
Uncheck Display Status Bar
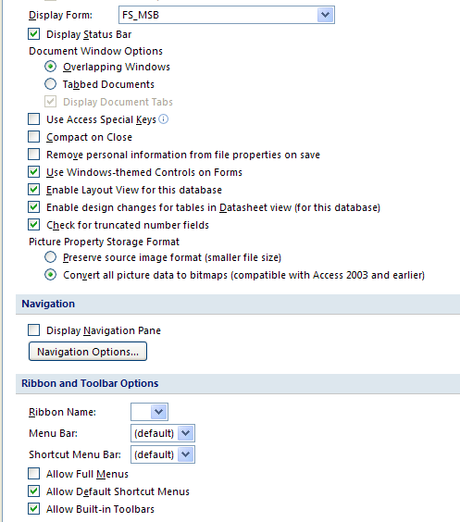[34, 34]
